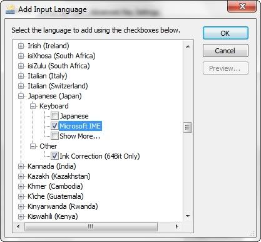Select the Khmer (Cambodia) tree entry
This screenshot has width=261, height=242.
55,186
